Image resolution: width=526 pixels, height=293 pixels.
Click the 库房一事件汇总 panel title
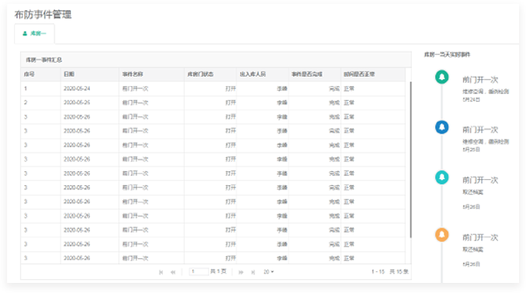[44, 60]
